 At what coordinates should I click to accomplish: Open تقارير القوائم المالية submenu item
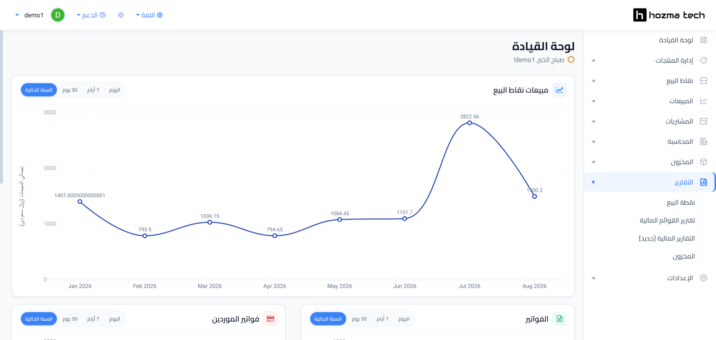click(667, 221)
